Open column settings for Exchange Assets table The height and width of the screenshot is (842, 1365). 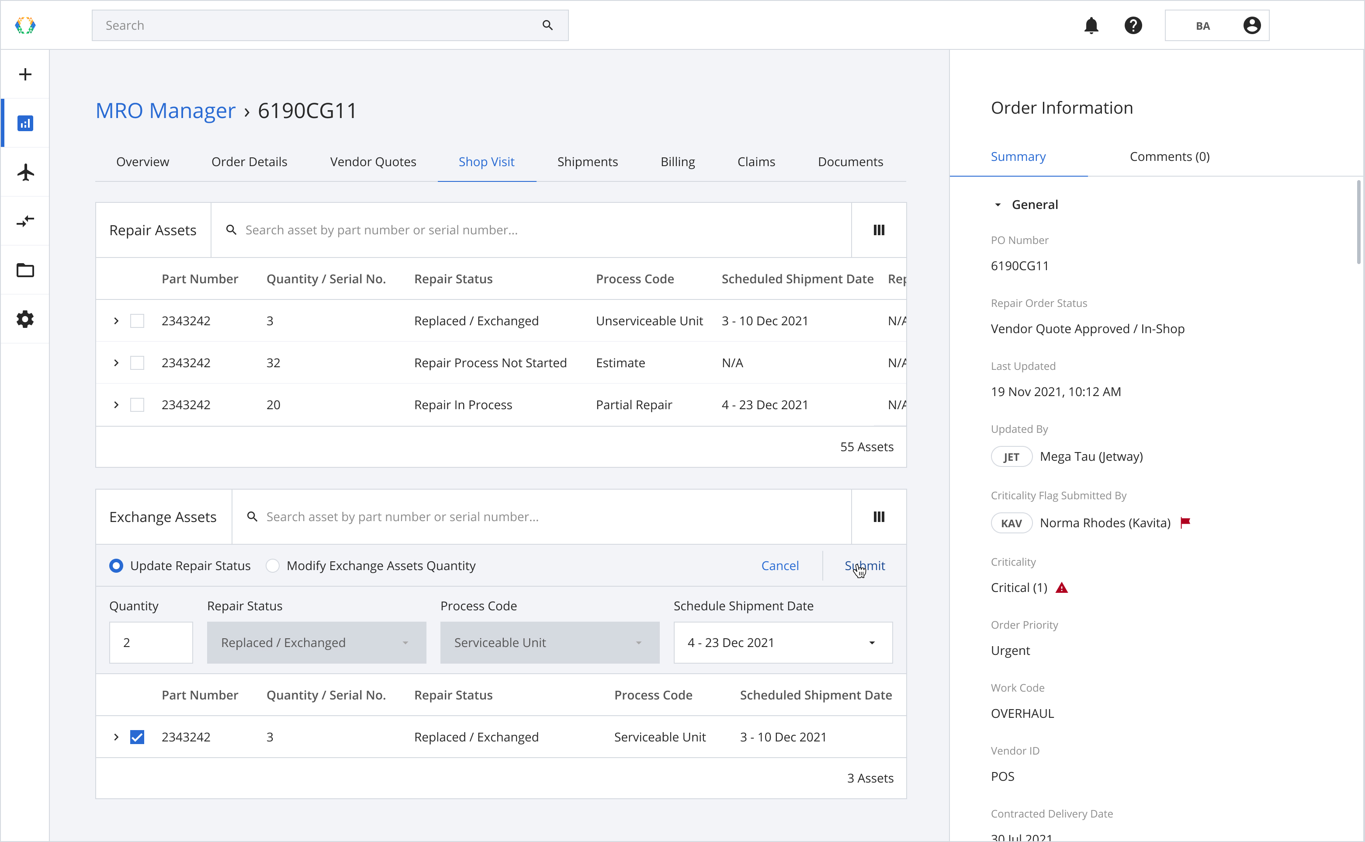click(x=879, y=517)
